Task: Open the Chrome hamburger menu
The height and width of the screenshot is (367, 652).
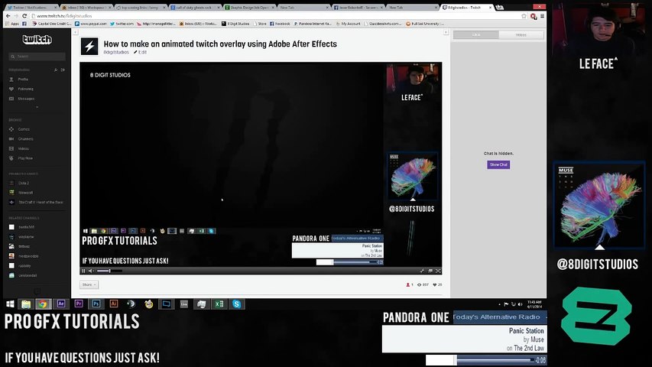Action: [542, 16]
